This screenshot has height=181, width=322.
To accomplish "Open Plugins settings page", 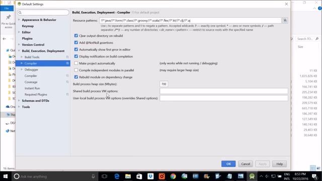I will [27, 38].
